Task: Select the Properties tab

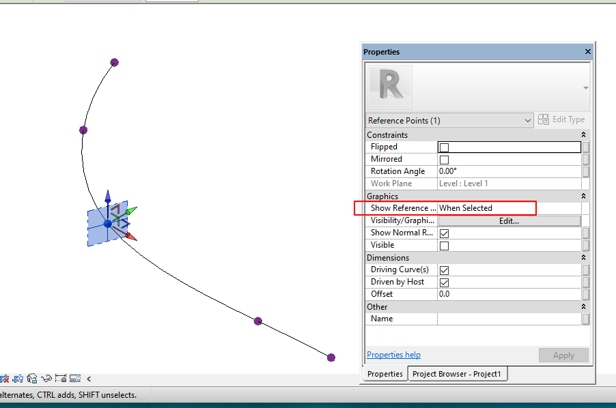Action: [384, 374]
